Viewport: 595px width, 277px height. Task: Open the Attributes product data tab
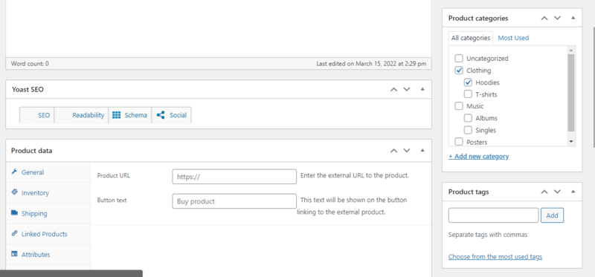pos(48,254)
